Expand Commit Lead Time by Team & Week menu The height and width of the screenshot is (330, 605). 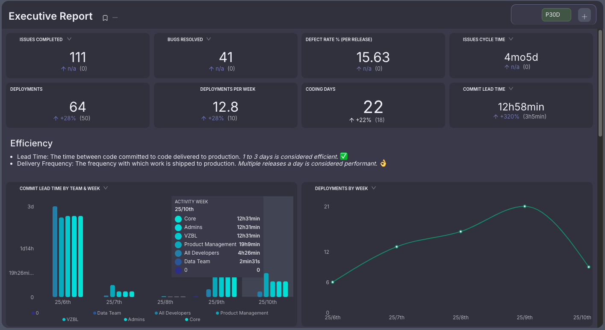click(106, 188)
